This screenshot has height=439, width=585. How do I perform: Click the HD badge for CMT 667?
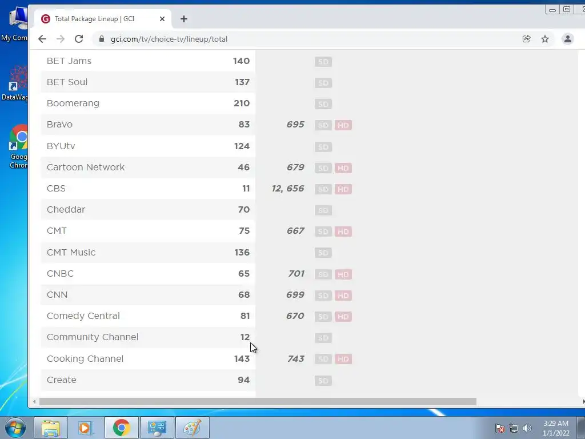tap(343, 232)
